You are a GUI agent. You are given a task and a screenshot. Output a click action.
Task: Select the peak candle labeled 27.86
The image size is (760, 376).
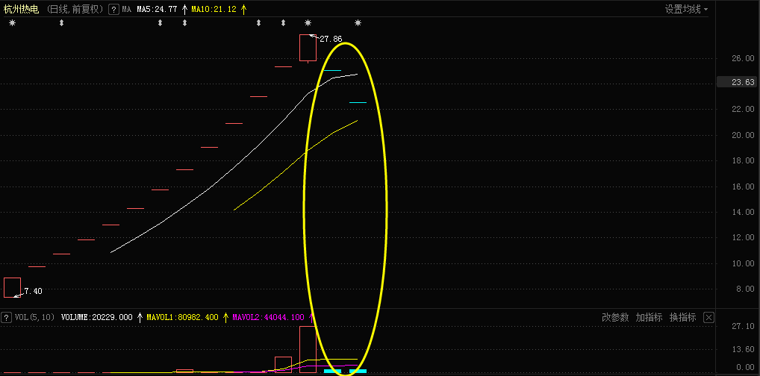308,48
